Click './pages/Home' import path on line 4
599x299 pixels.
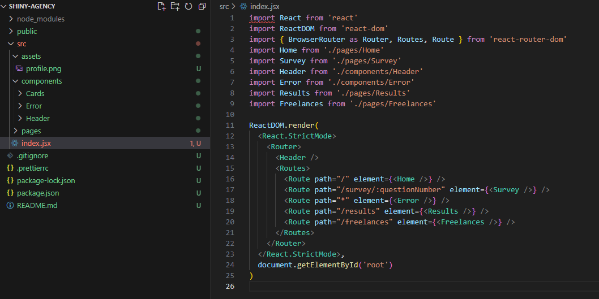click(354, 50)
